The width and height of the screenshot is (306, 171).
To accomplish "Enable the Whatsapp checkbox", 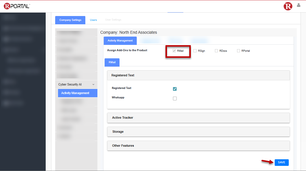I will [175, 99].
